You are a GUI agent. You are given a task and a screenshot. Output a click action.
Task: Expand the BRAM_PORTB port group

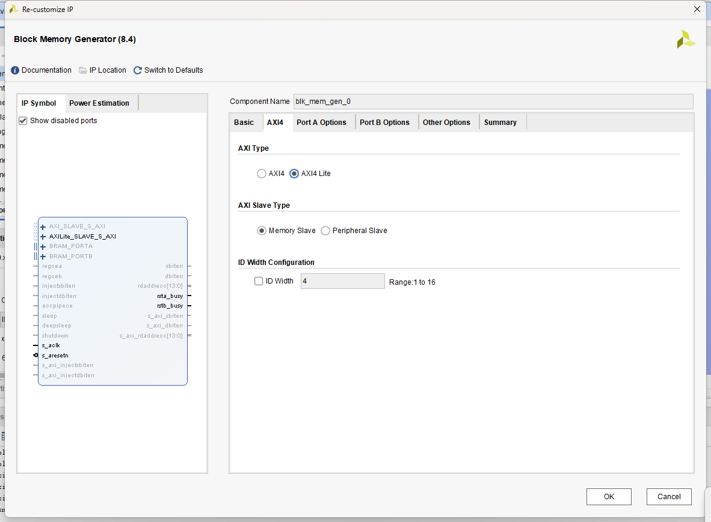[43, 256]
